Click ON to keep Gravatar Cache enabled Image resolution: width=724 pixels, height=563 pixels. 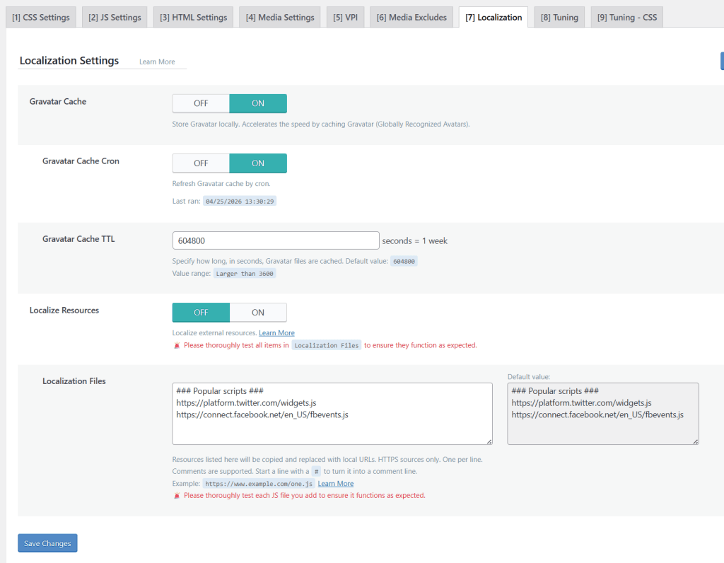257,103
